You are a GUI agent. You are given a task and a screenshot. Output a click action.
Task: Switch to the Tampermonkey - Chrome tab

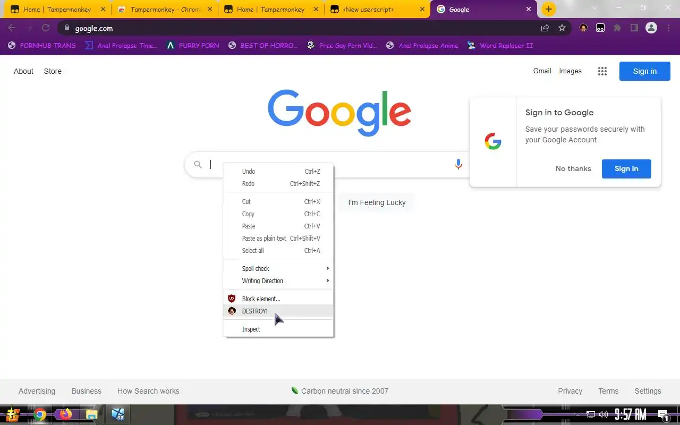164,9
